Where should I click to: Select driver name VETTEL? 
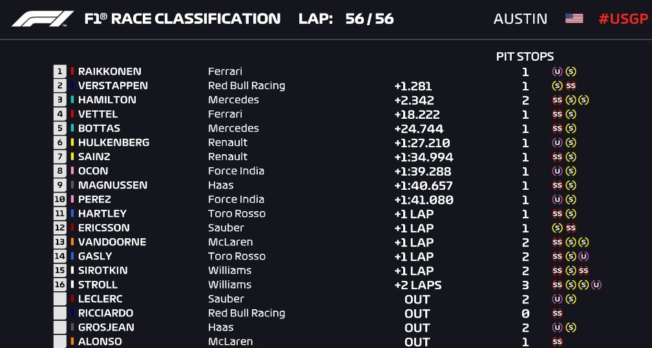click(98, 114)
